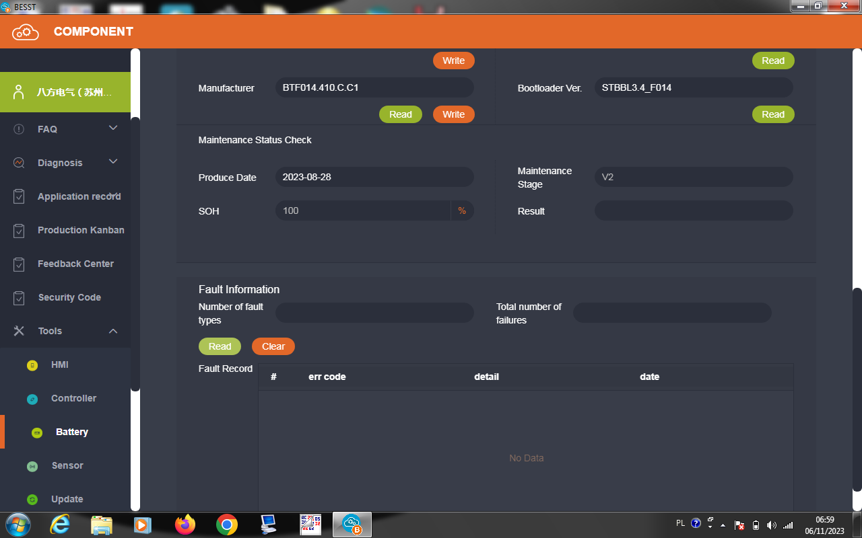Screen dimensions: 862x538
Task: Click the blue help icon in the tray
Action: 696,523
